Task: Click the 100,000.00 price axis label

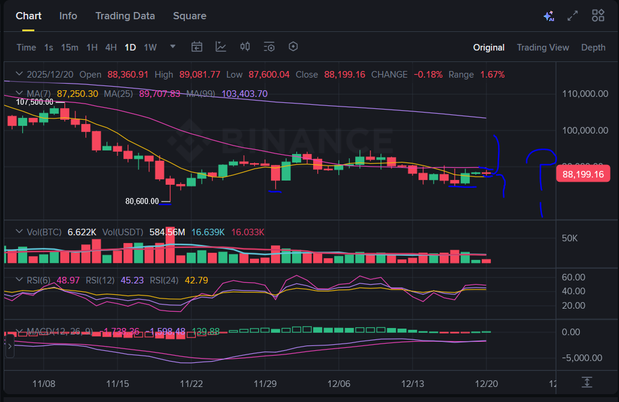Action: coord(585,130)
